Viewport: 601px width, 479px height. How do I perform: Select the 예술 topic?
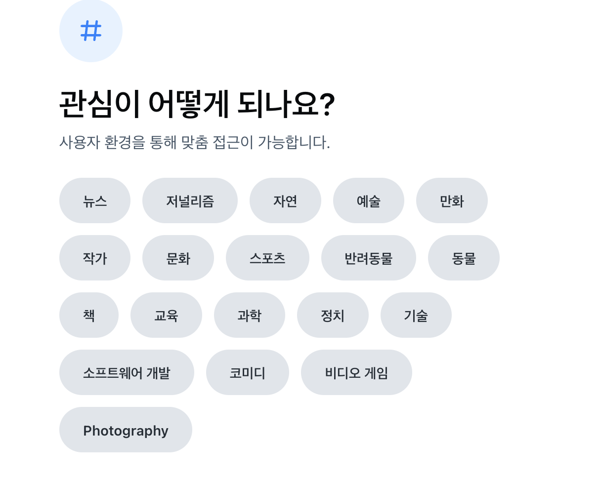[369, 200]
